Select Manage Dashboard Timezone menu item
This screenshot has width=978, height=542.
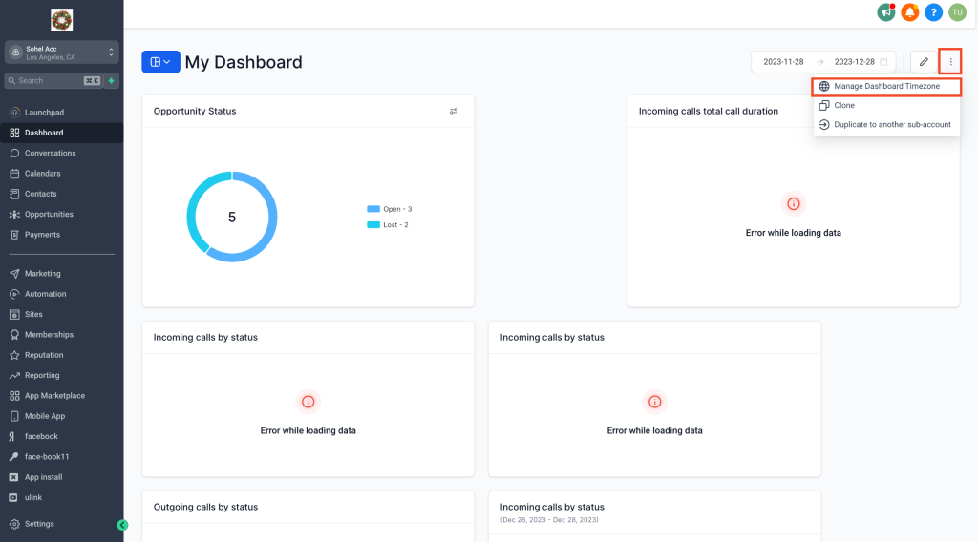[886, 86]
